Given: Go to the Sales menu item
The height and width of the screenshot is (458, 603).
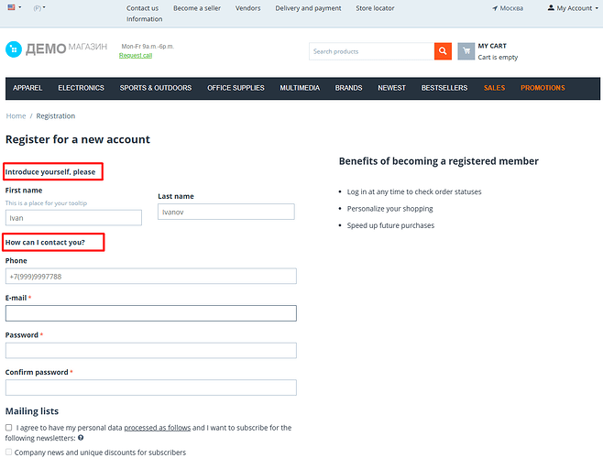Looking at the screenshot, I should click(x=494, y=88).
